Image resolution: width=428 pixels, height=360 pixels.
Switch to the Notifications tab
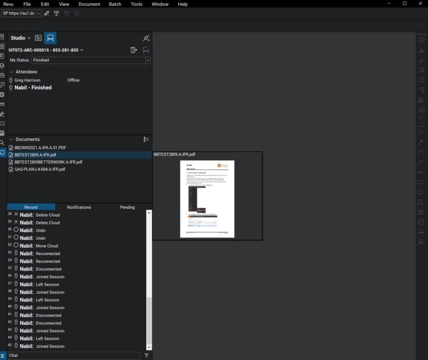pyautogui.click(x=79, y=207)
